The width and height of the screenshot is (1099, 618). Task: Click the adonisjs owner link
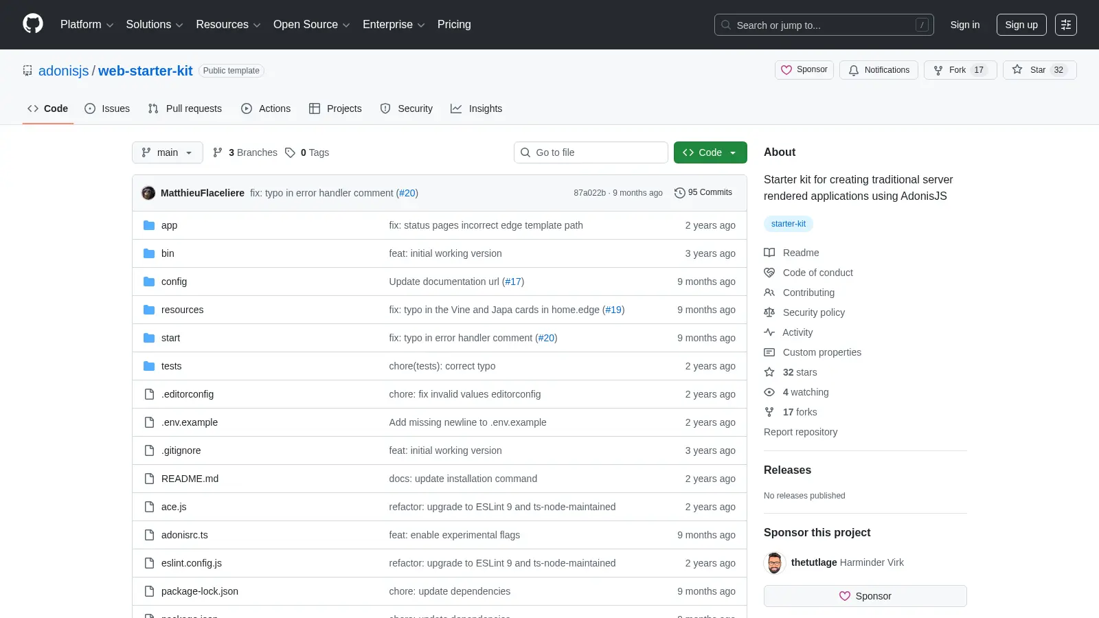(64, 71)
